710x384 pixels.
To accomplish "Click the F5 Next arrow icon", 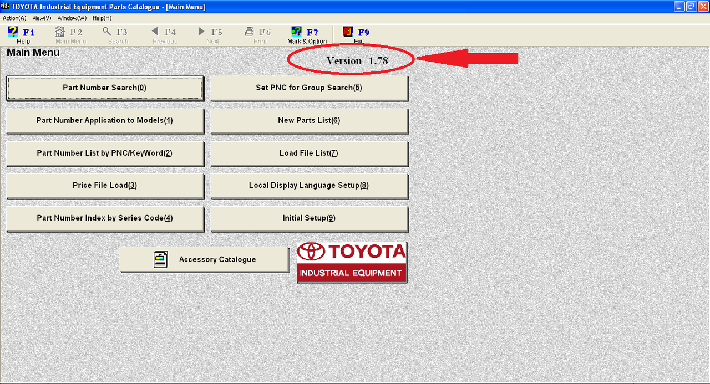I will [201, 32].
